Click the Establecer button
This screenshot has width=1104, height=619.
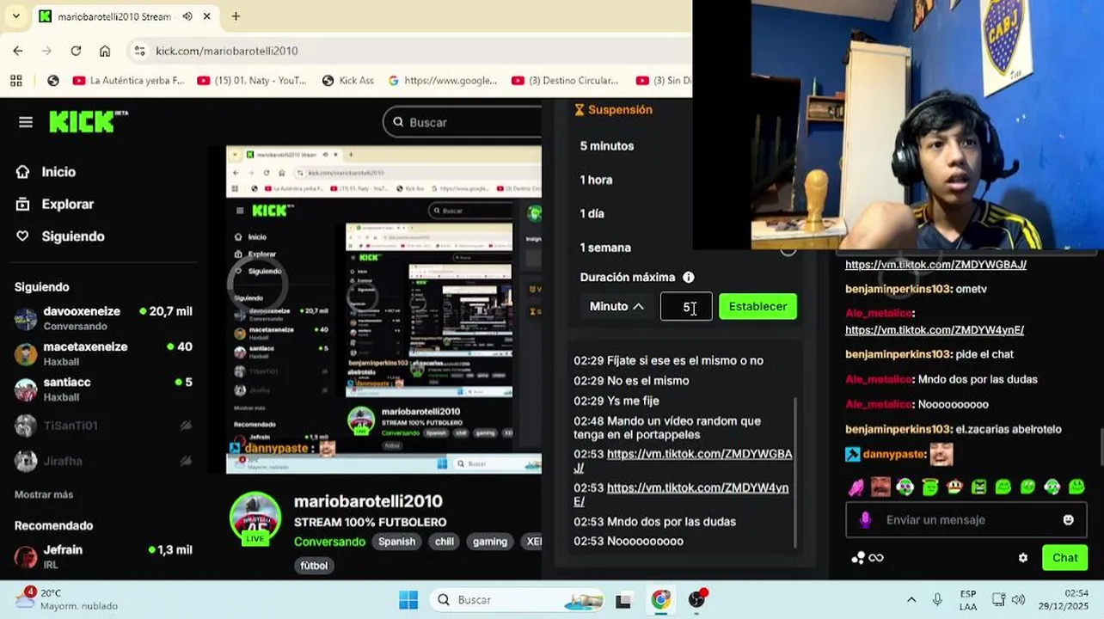coord(757,306)
